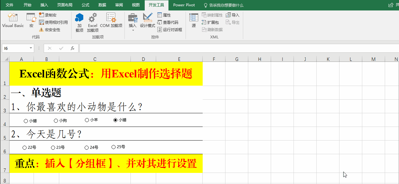The image size is (399, 184).
Task: Select 小羊 radio option
Action: (x=92, y=120)
